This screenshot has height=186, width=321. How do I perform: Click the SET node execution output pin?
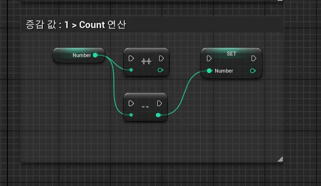click(254, 58)
